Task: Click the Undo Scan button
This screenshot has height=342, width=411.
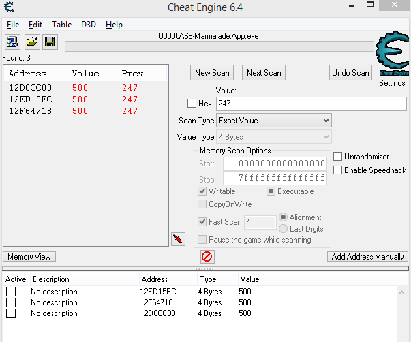Action: click(350, 73)
